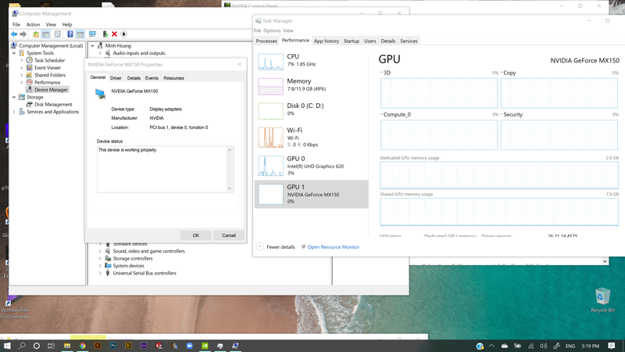Open Services tab in Task Manager

[x=409, y=41]
